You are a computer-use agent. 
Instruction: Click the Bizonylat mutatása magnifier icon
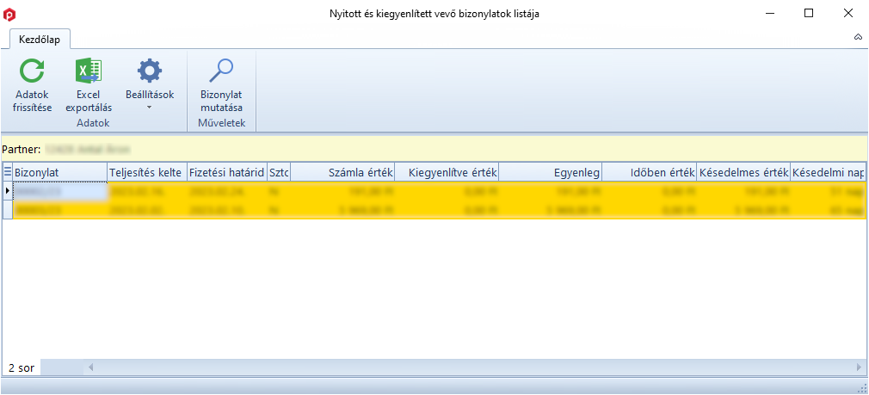(x=221, y=71)
